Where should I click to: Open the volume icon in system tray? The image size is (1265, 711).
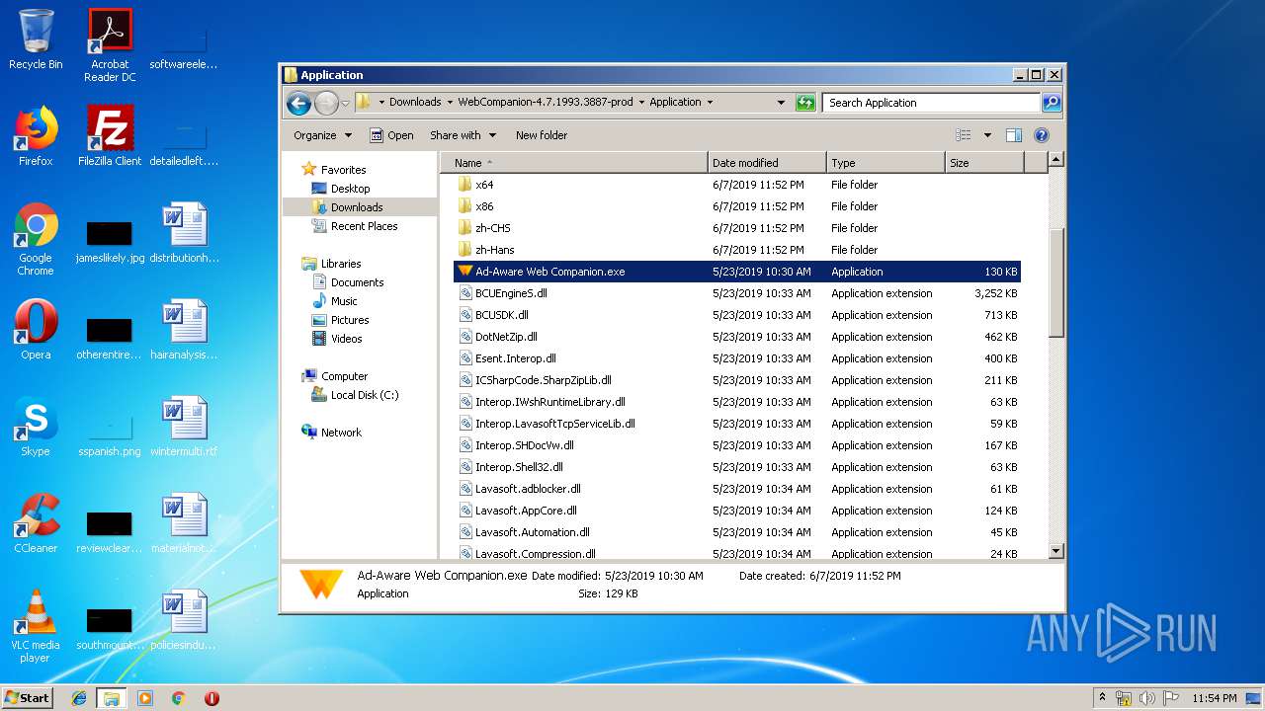coord(1147,698)
